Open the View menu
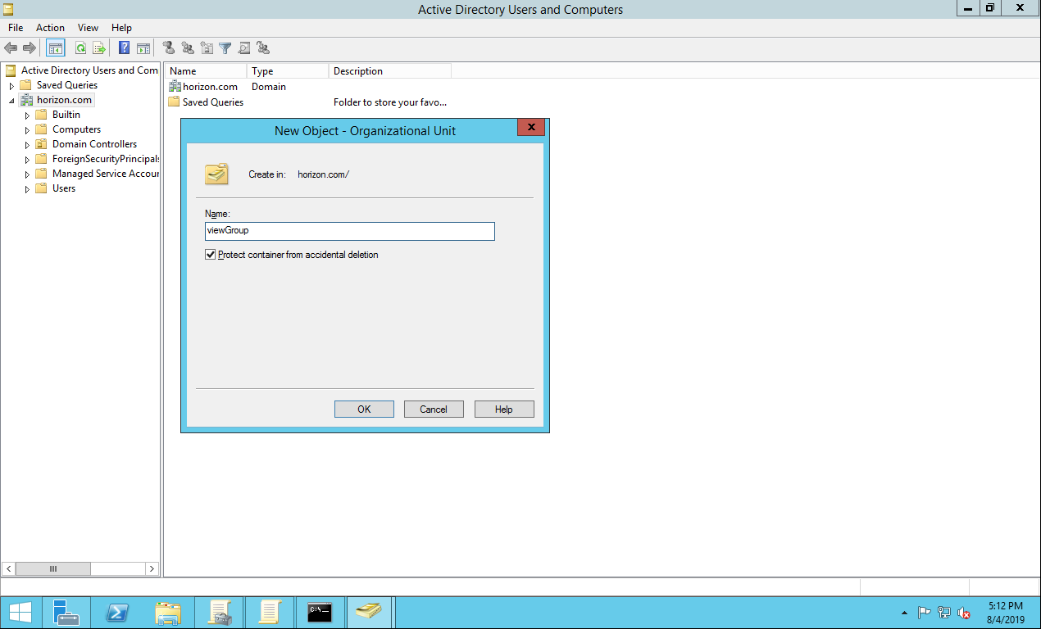The image size is (1041, 629). [x=88, y=28]
